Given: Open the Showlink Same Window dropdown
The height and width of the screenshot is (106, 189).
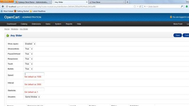Looking at the screenshot, I should pos(32,97).
